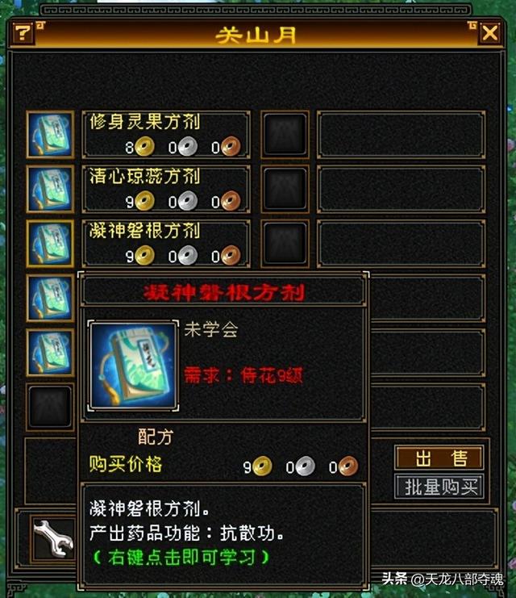Select the 清心琼蕊方剂 recipe book icon
Screen dimensions: 516x598
[50, 189]
